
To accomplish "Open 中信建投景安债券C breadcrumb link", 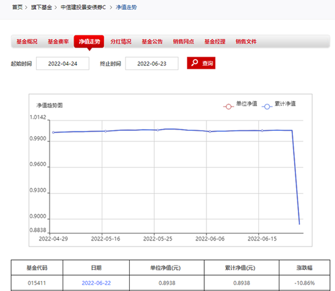I will tap(83, 7).
